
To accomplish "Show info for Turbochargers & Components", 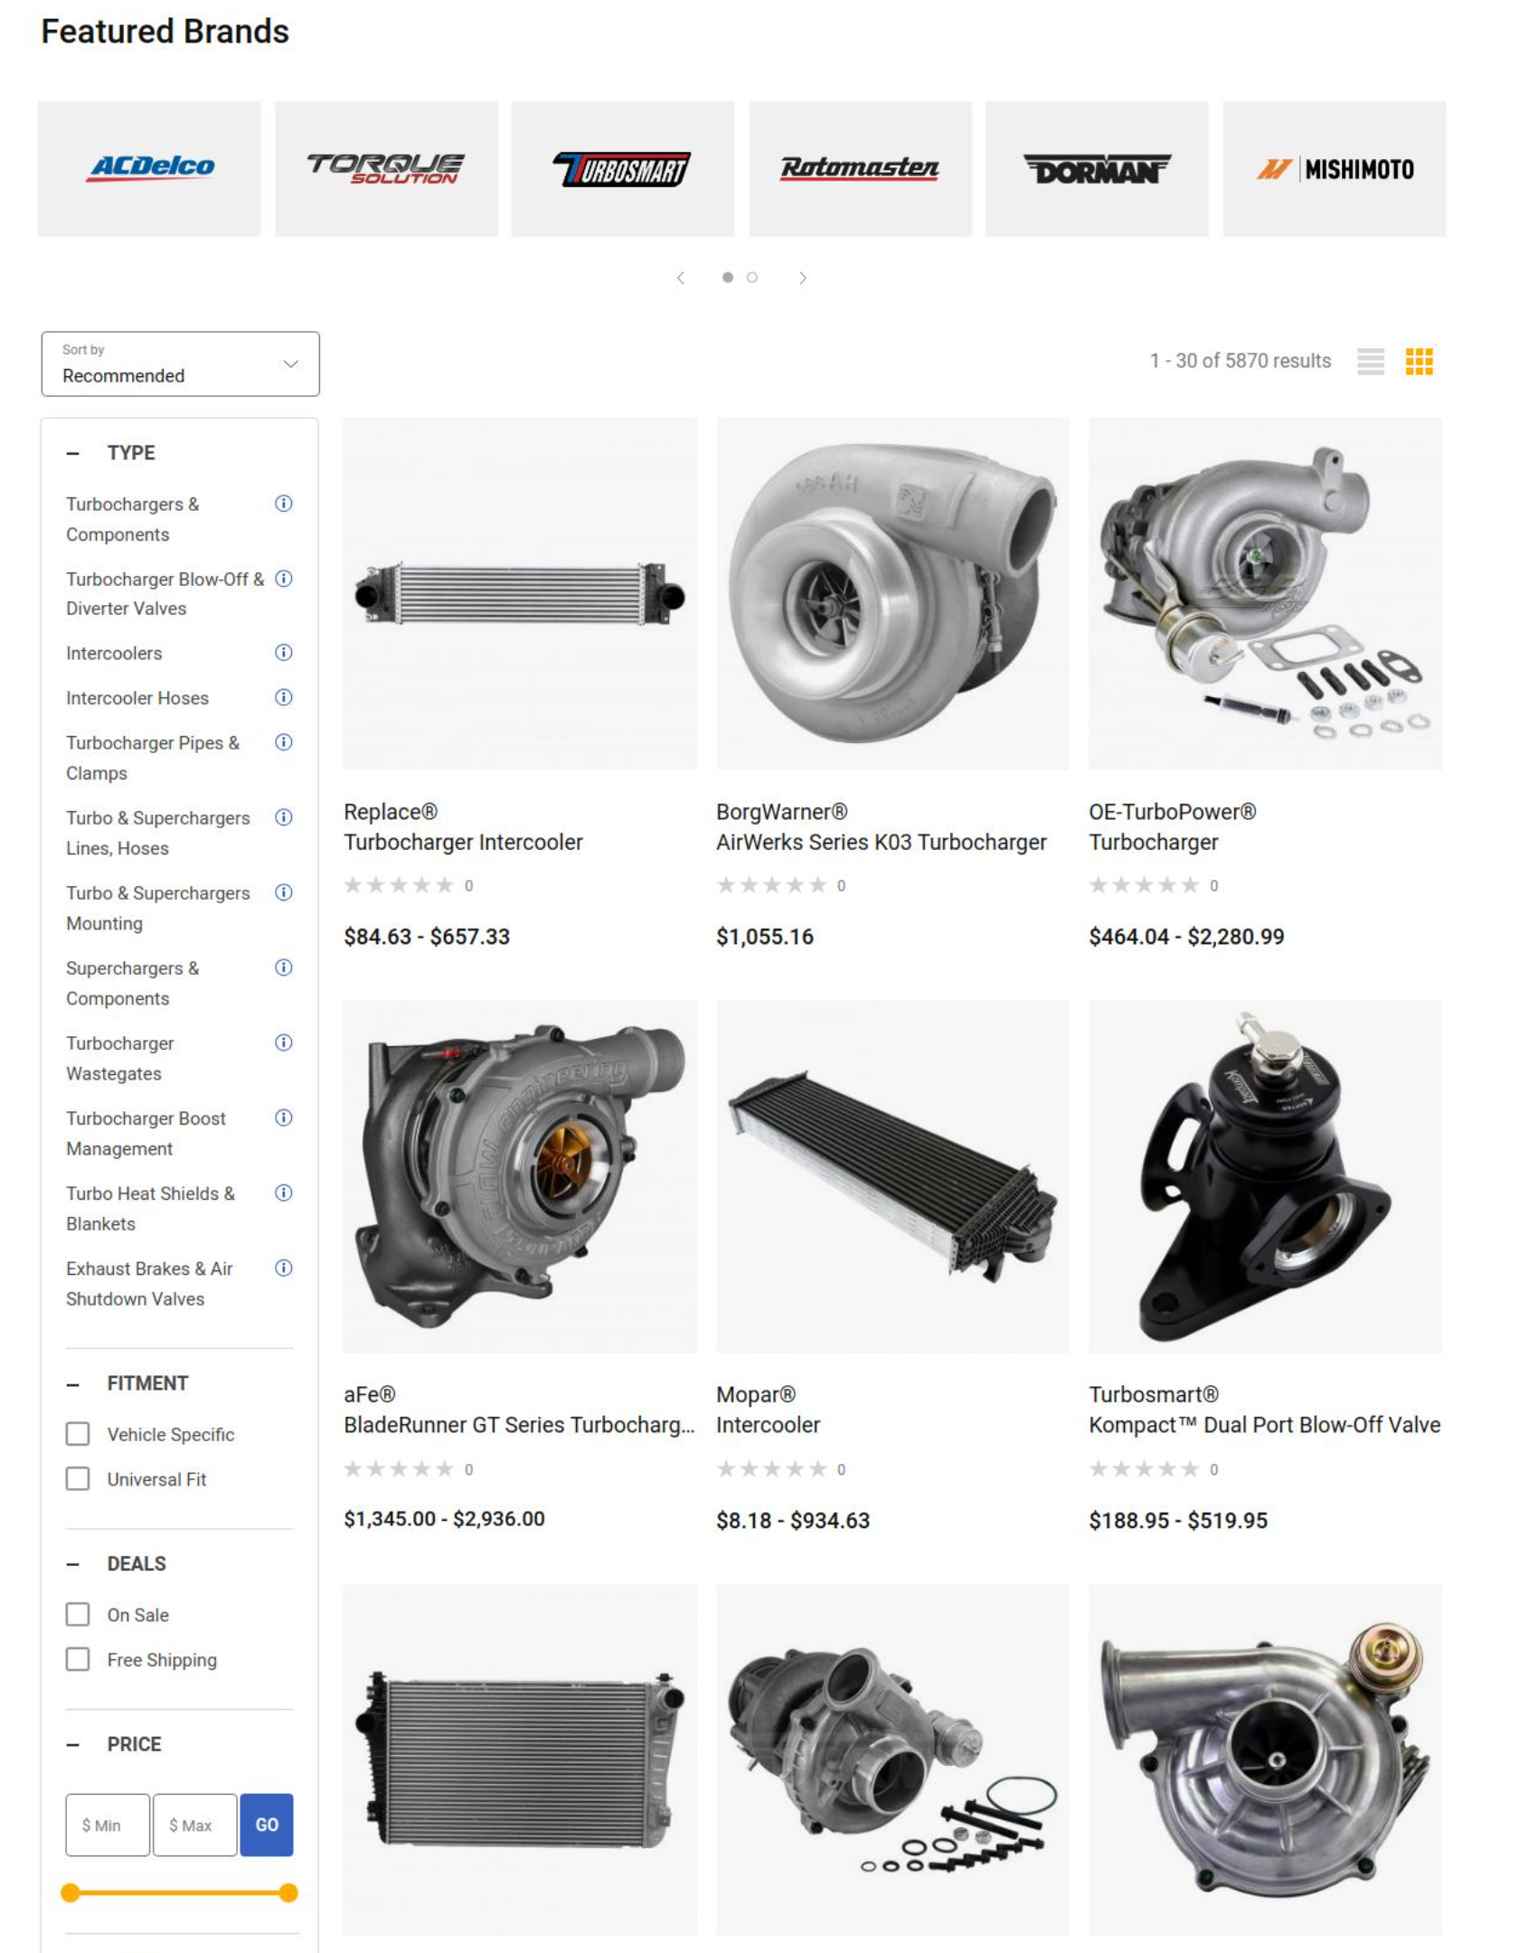I will coord(284,504).
